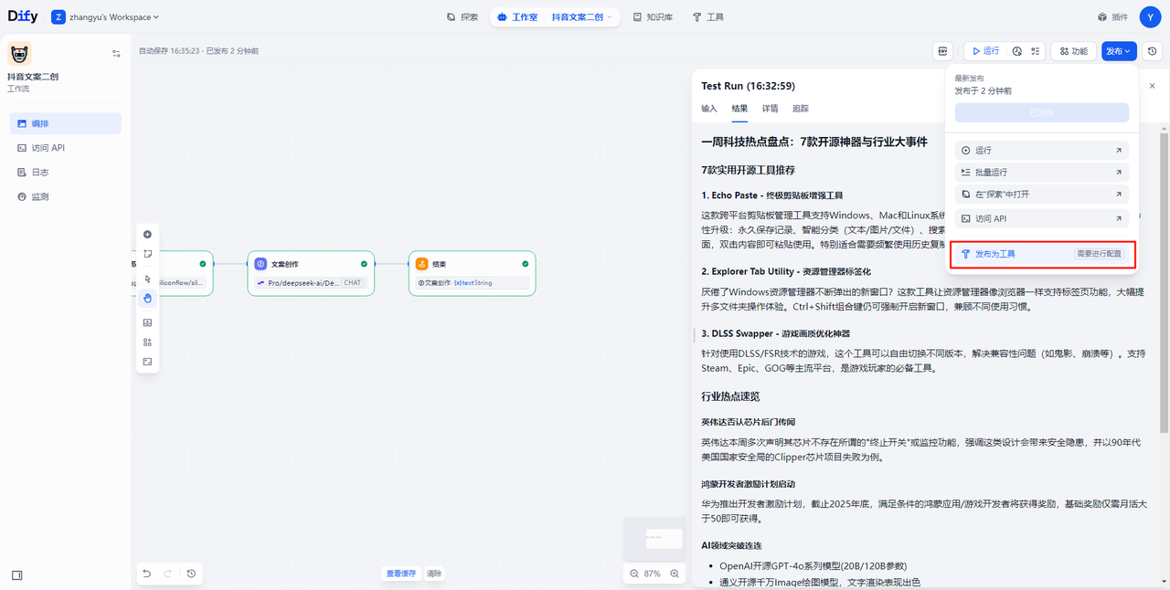
Task: Click the undo arrow icon
Action: pos(146,574)
